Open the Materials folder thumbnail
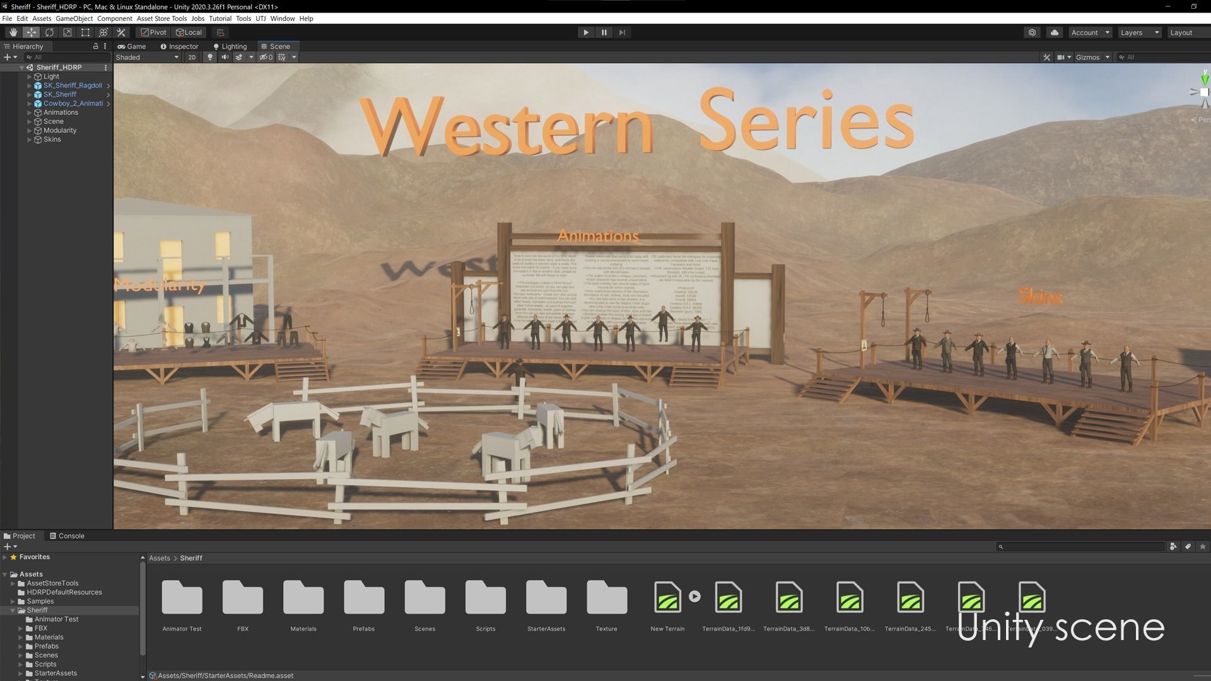The image size is (1211, 681). tap(303, 597)
